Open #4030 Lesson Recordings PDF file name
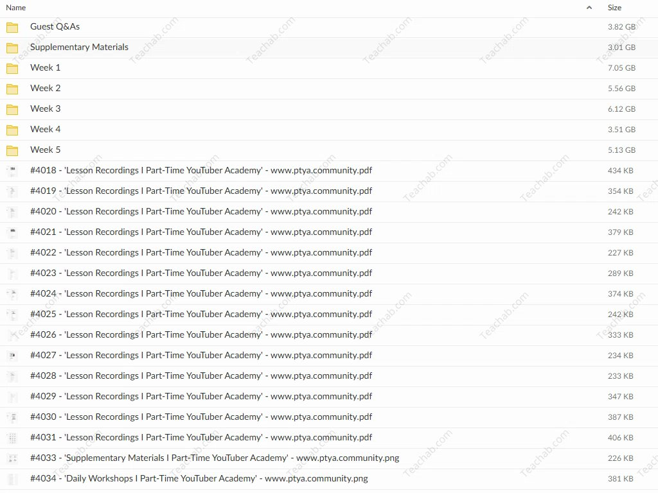The height and width of the screenshot is (493, 658). click(201, 417)
